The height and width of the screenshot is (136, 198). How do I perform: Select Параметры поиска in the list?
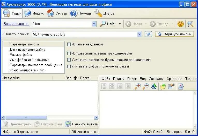(x=34, y=44)
